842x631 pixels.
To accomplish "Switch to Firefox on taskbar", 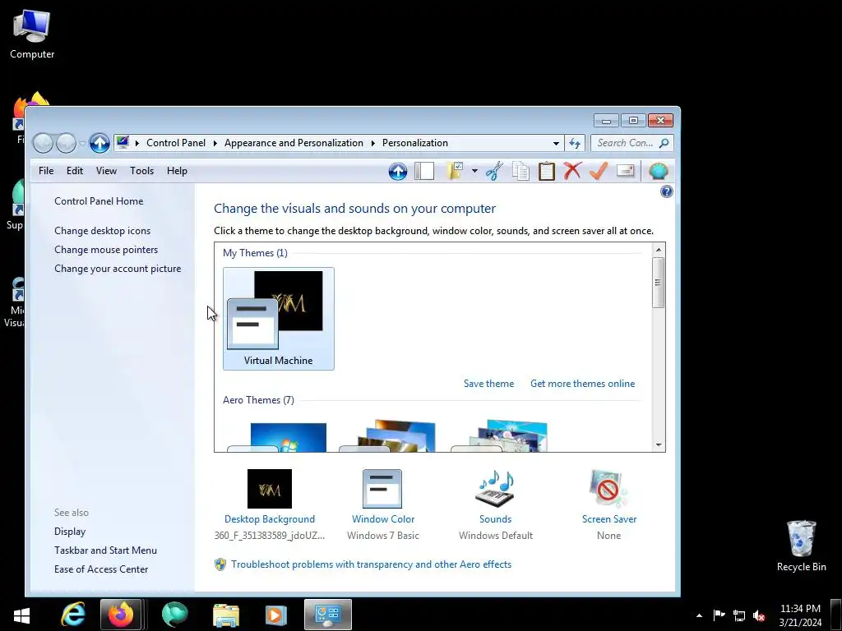I will pos(120,615).
